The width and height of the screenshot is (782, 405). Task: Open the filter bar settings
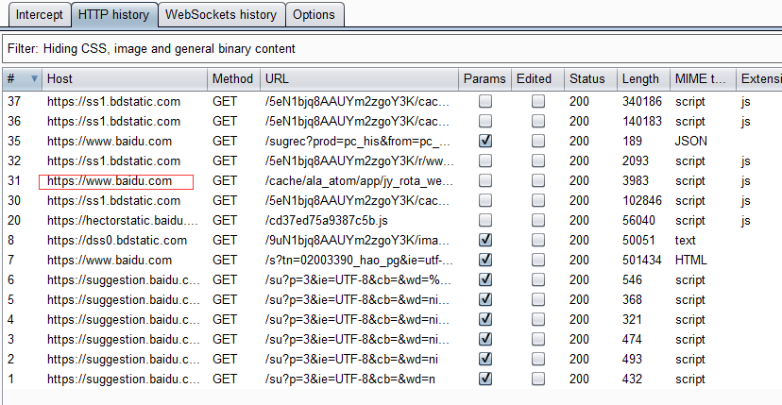tap(392, 49)
